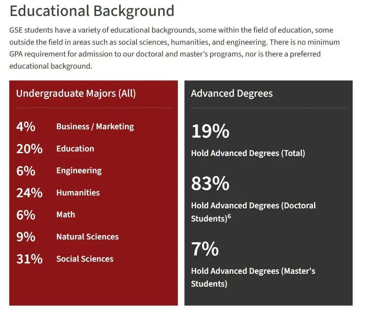
Task: Click the 20% Education figure
Action: pos(29,149)
